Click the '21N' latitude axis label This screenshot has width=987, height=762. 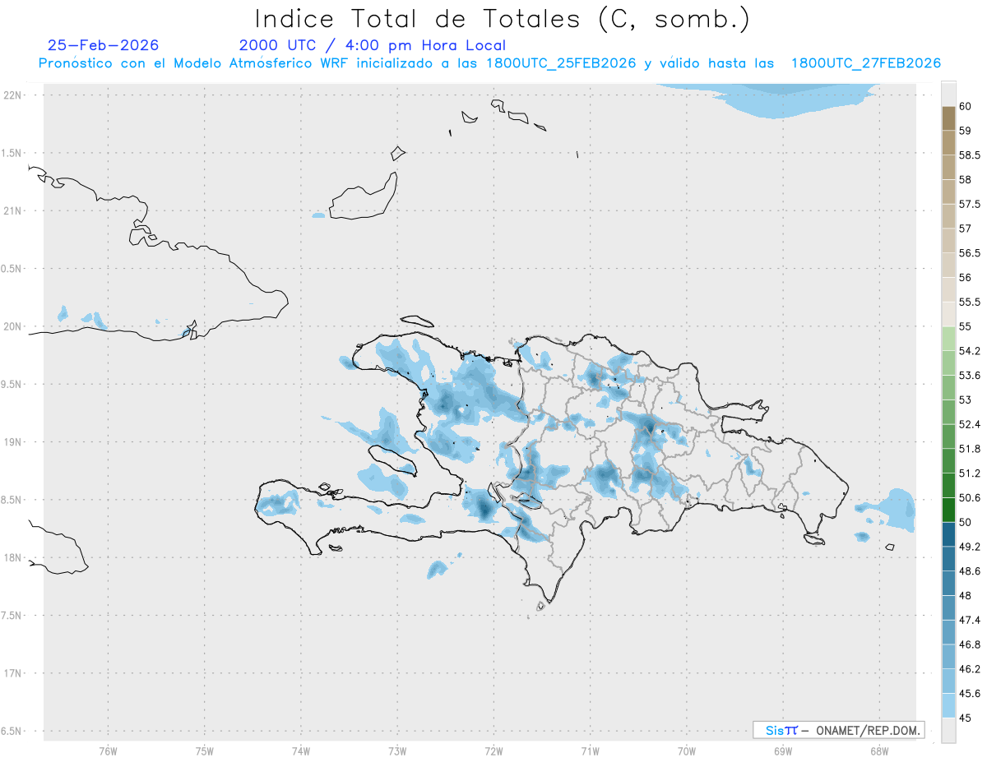pyautogui.click(x=13, y=210)
